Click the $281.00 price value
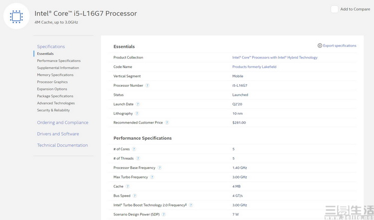374x220 pixels. coord(239,123)
